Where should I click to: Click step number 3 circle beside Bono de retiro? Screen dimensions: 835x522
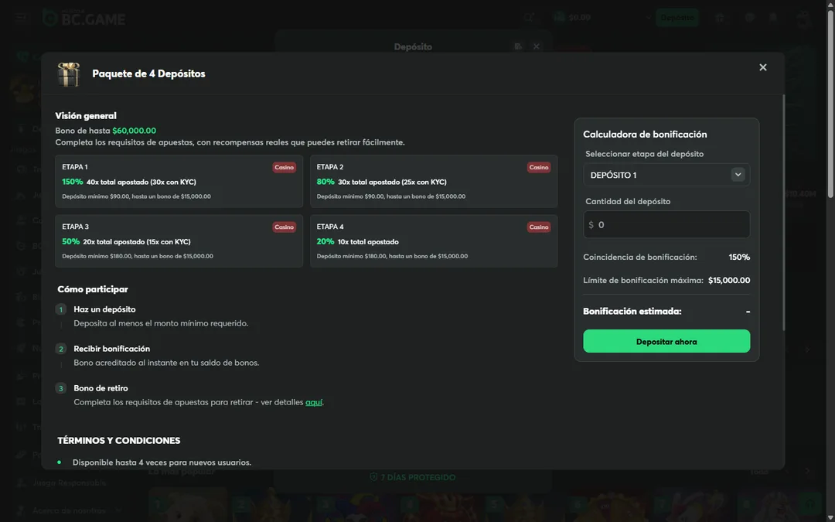tap(61, 388)
